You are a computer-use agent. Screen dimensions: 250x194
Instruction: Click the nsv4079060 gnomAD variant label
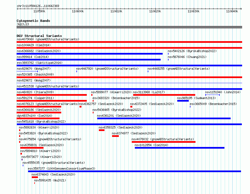pos(48,39)
